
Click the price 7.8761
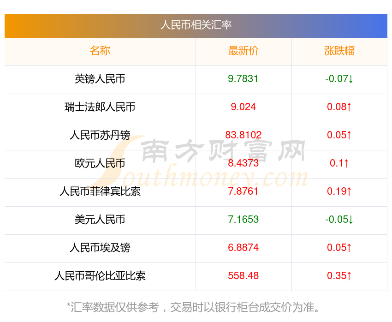(x=243, y=191)
